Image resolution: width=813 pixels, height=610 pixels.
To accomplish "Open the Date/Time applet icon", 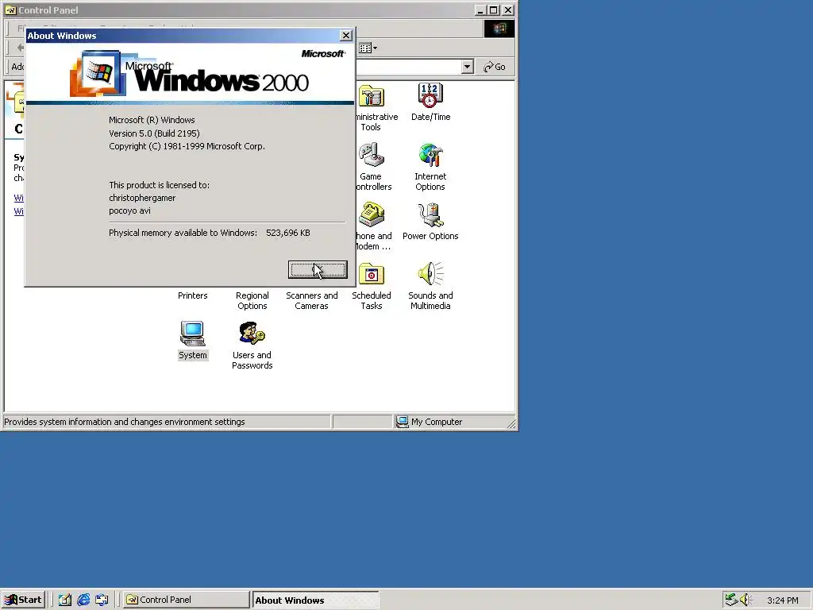I will point(430,95).
